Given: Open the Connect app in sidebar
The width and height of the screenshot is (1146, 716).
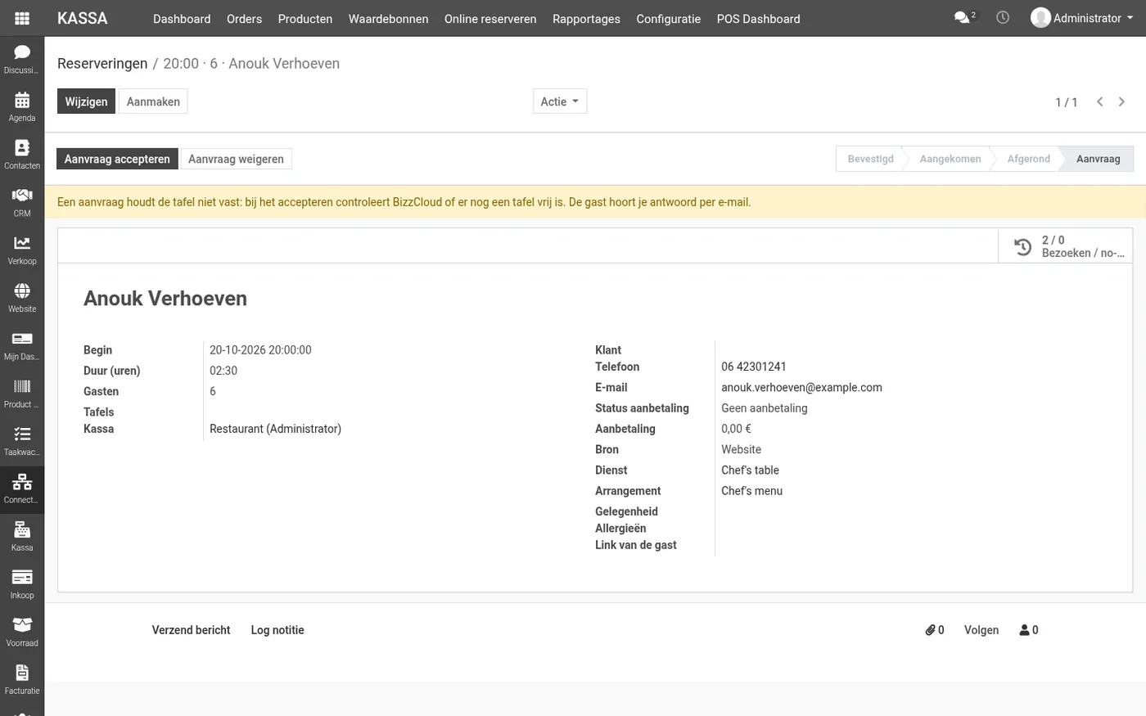Looking at the screenshot, I should 22,489.
